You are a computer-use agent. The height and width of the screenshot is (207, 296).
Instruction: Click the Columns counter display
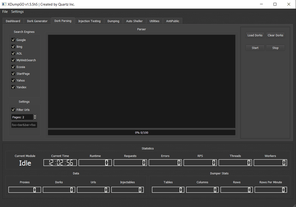click(x=202, y=190)
